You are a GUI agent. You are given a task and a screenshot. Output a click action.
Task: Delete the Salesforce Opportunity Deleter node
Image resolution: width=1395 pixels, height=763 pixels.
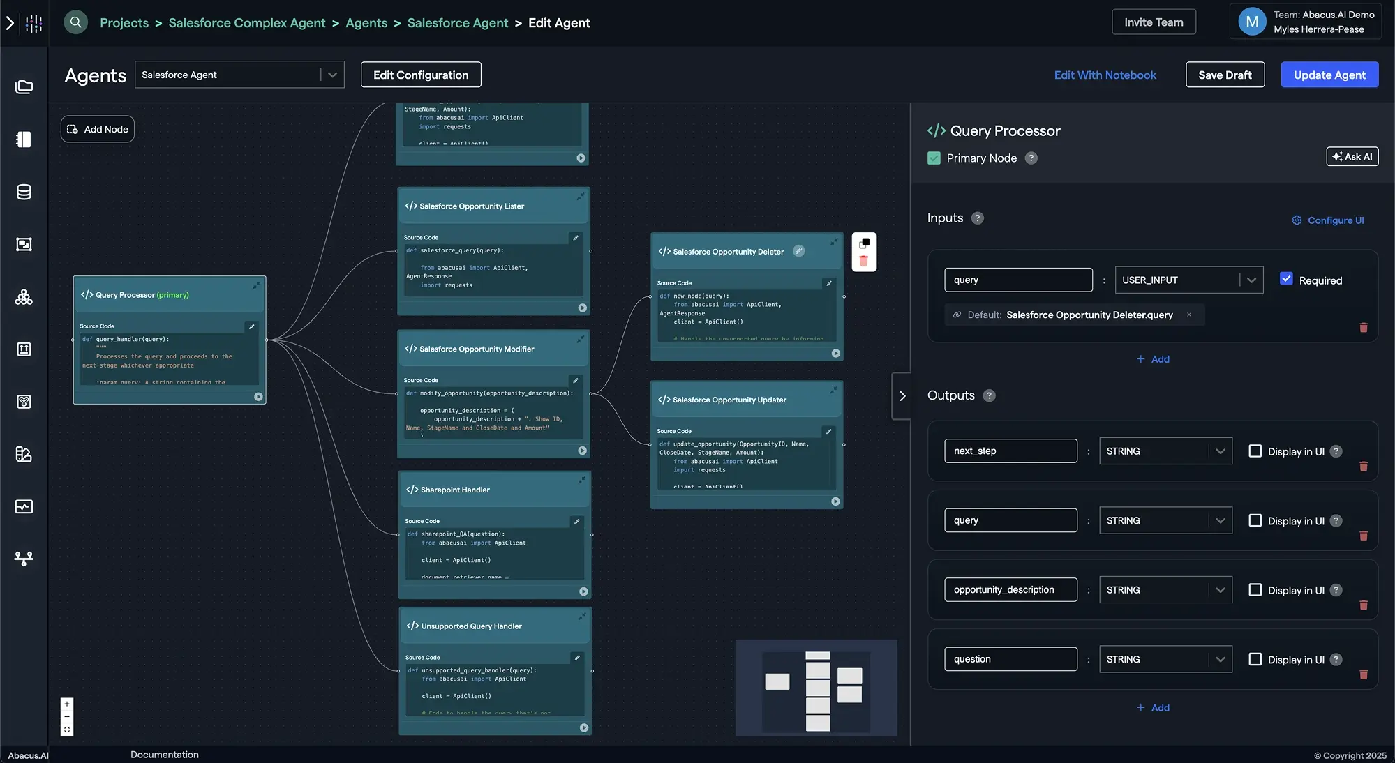coord(864,261)
